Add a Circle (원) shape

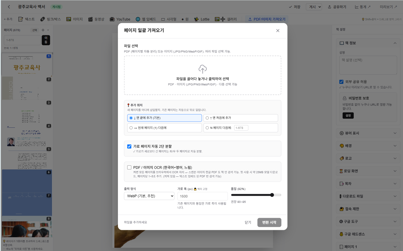(x=185, y=19)
